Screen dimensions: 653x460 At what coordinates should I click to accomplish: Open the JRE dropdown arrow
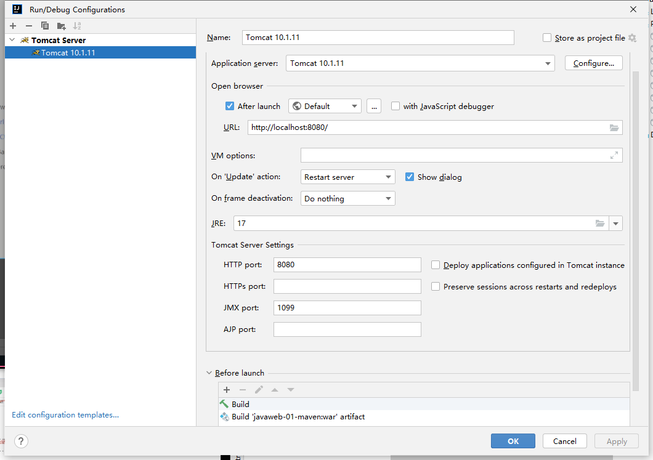(x=615, y=223)
